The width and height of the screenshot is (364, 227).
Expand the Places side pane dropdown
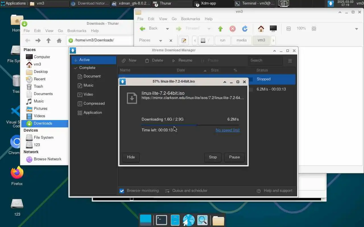161,41
